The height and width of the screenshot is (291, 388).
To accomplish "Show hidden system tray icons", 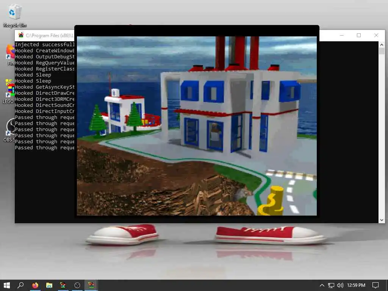I will 322,285.
